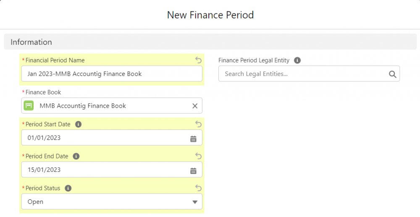Click the Information section header
Image resolution: width=420 pixels, height=217 pixels.
point(210,42)
